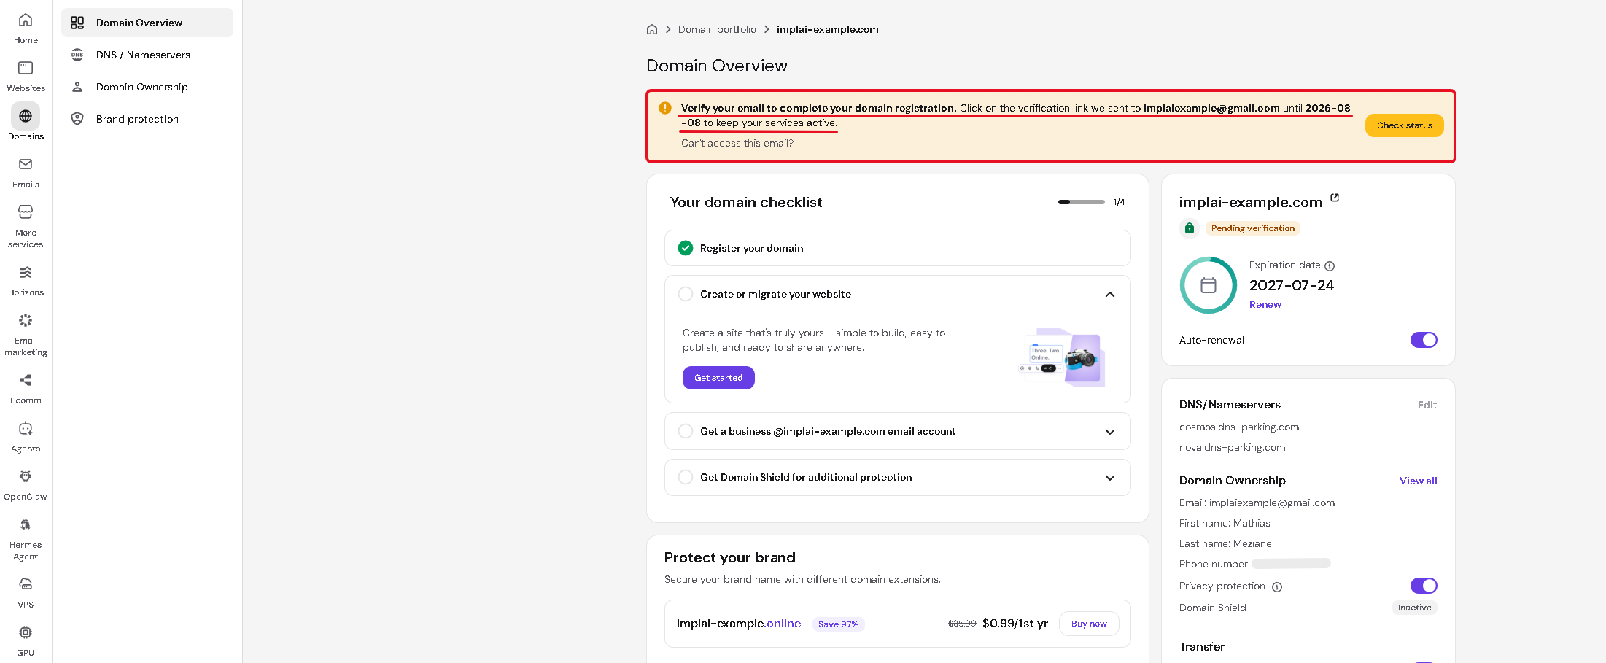The width and height of the screenshot is (1606, 663).
Task: Open OpenClaw in the sidebar
Action: click(26, 485)
